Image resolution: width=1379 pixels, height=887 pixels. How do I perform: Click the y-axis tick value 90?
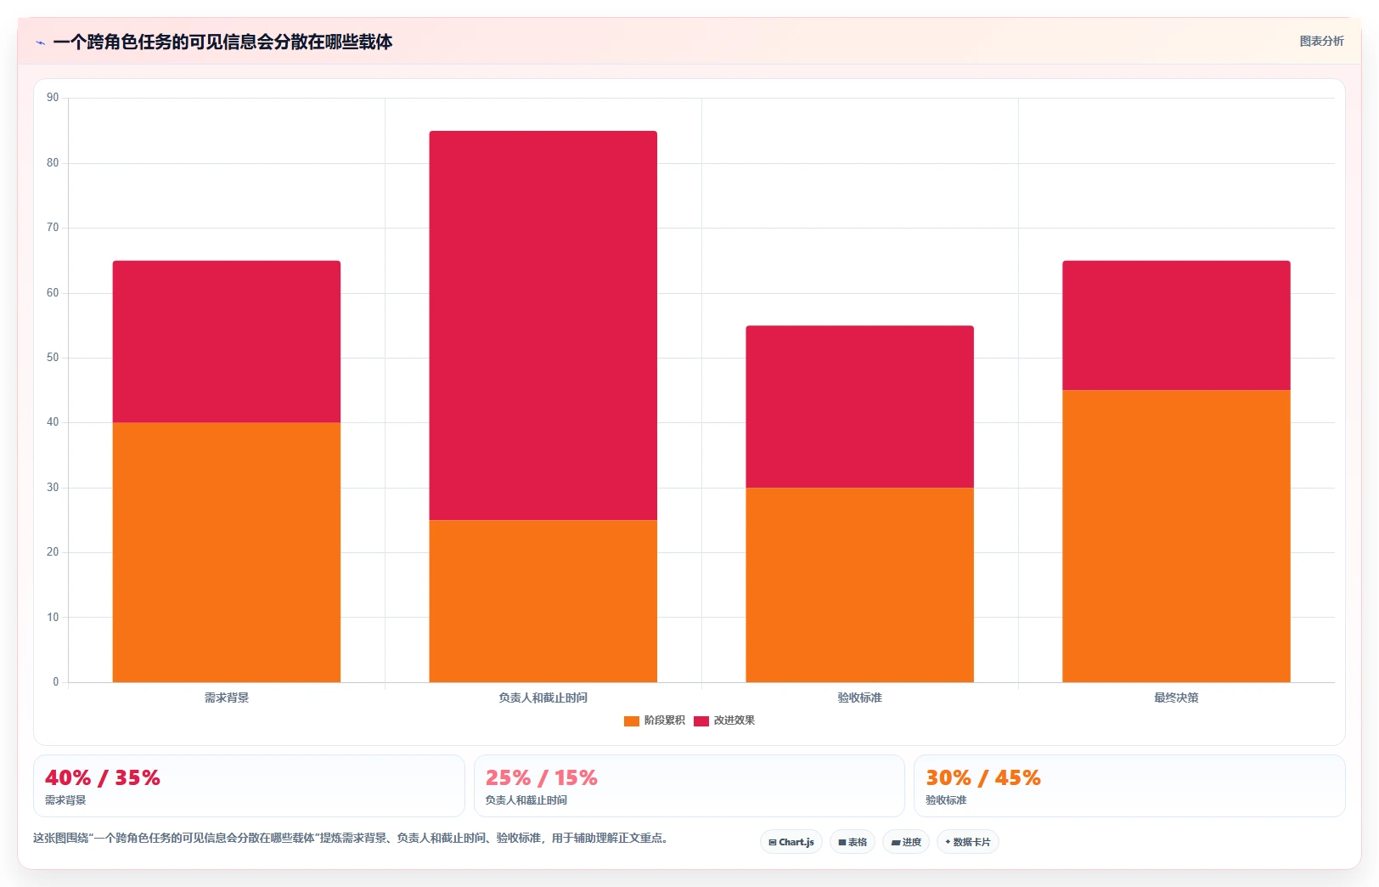(x=53, y=98)
